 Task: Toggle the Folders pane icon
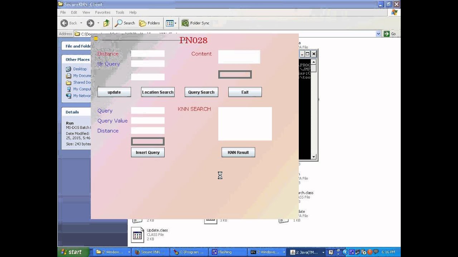pyautogui.click(x=143, y=23)
